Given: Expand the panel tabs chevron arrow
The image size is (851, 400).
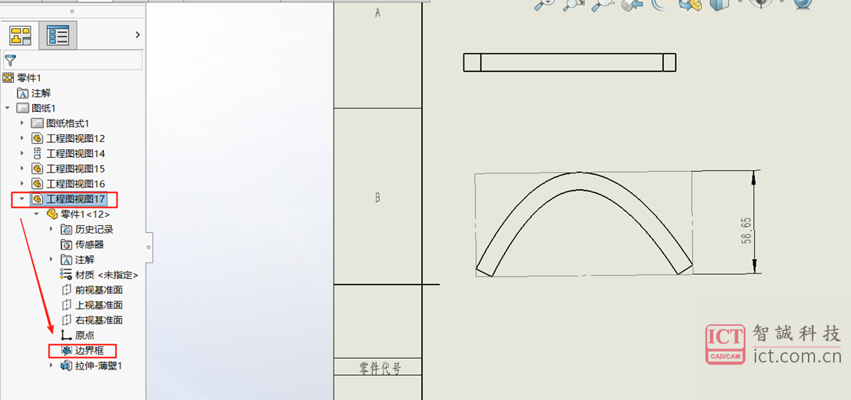Looking at the screenshot, I should coord(138,34).
